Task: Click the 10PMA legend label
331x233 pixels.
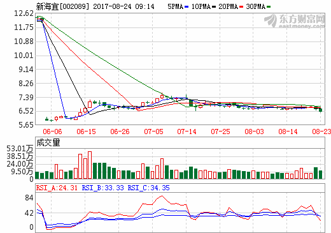Action: (201, 6)
